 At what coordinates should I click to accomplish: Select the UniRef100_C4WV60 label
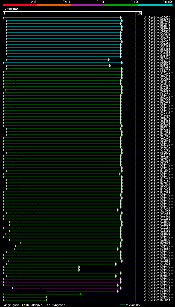[157, 150]
